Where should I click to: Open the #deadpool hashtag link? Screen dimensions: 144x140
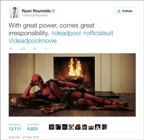[x=66, y=33]
